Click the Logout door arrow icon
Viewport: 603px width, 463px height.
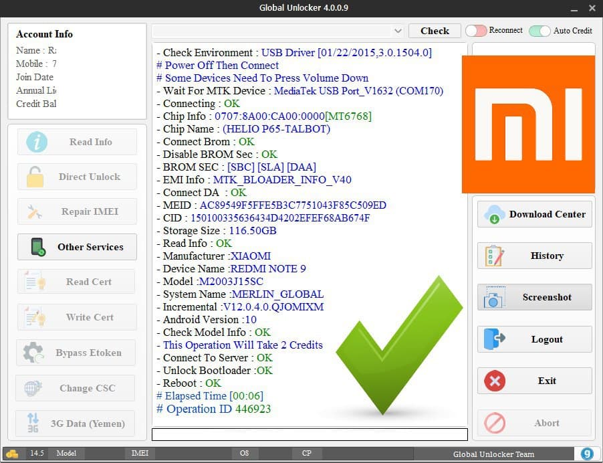click(495, 339)
